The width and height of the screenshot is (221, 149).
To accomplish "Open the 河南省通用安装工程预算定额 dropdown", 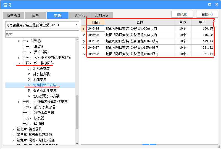I will click(42, 25).
